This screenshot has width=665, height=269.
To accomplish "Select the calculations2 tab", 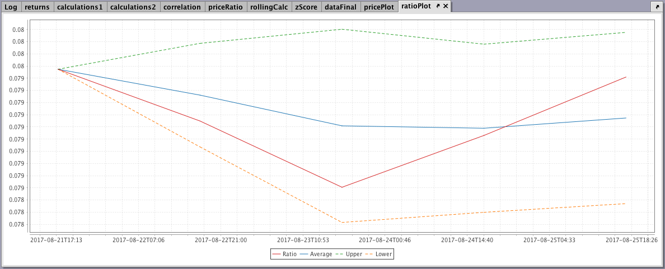I will tap(133, 7).
